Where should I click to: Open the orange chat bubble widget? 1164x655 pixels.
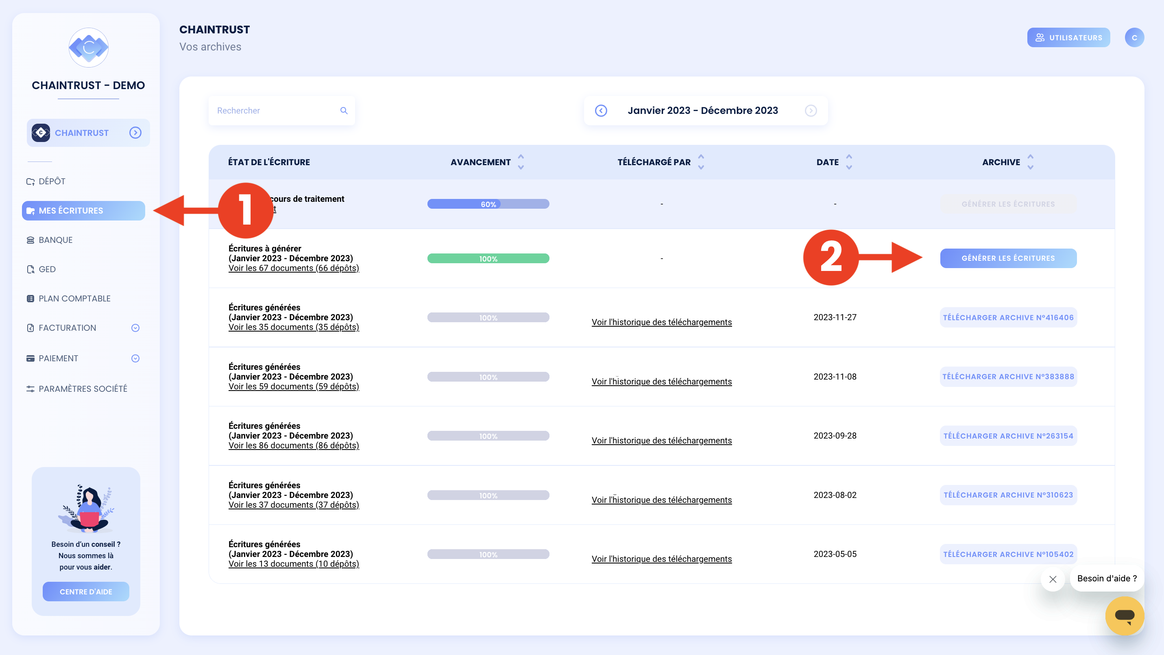pos(1125,616)
